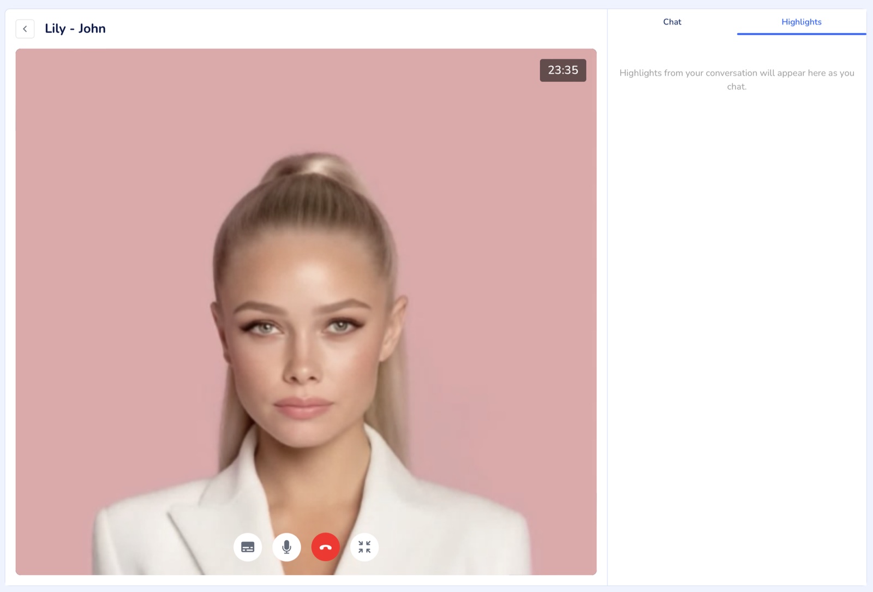Select the Highlights tab
This screenshot has width=873, height=592.
(x=802, y=22)
